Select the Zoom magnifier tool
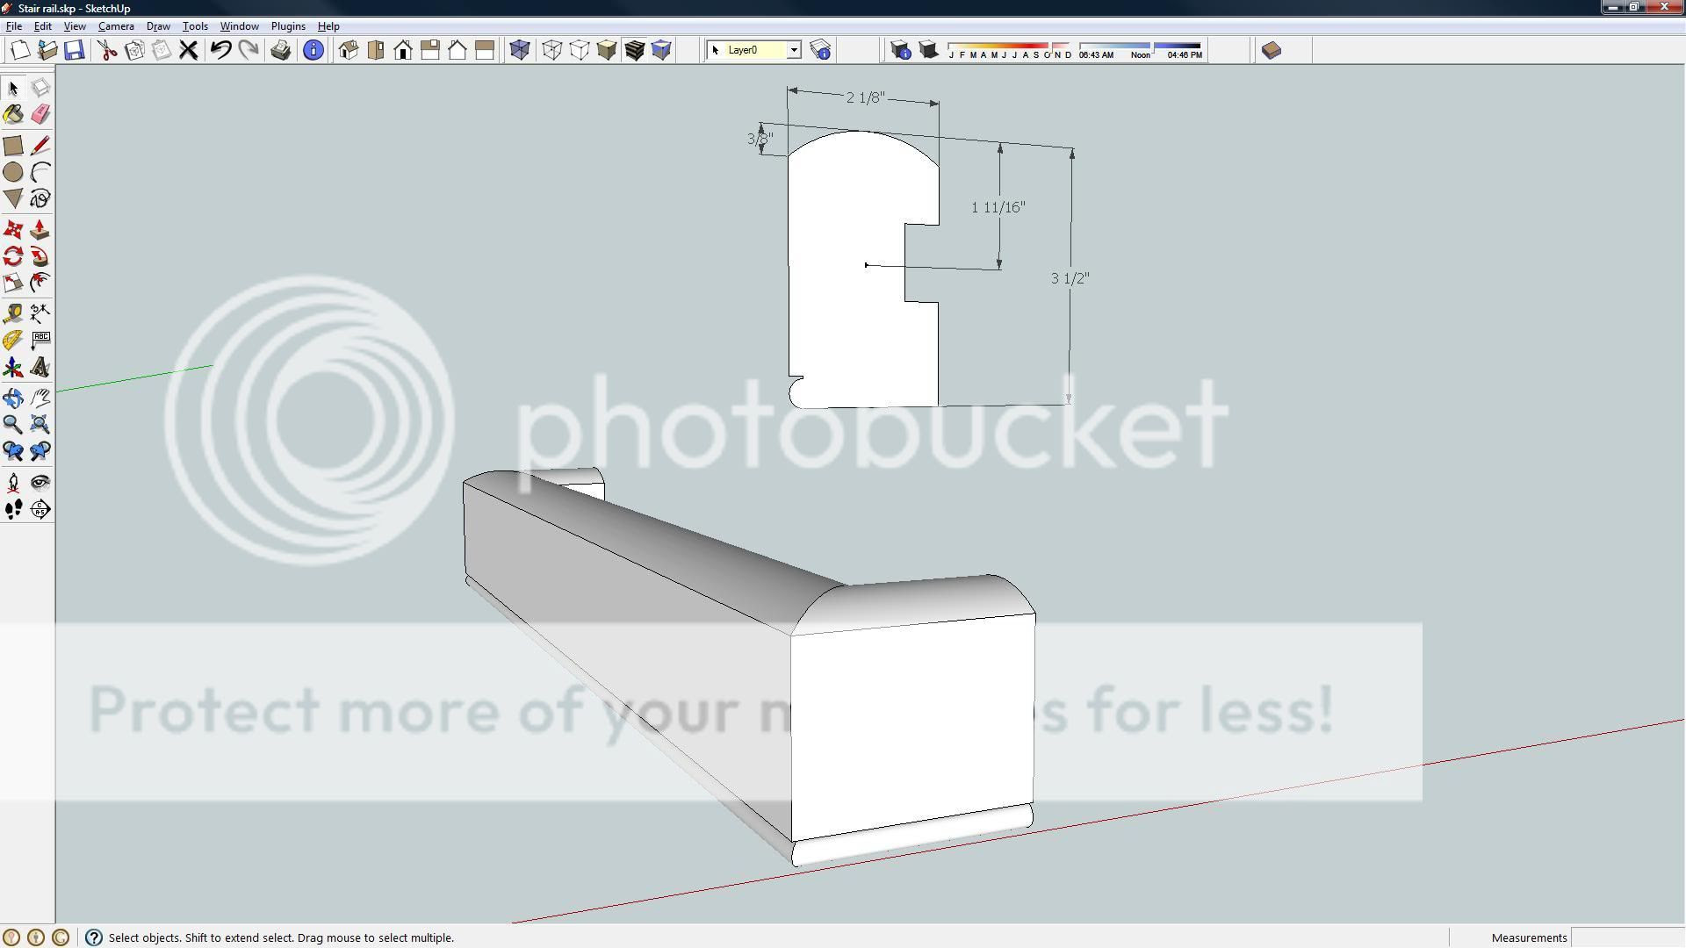 pyautogui.click(x=13, y=425)
